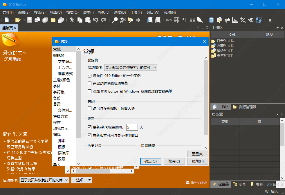Click the Find in Files icon
Image resolution: width=285 pixels, height=195 pixels.
[130, 20]
